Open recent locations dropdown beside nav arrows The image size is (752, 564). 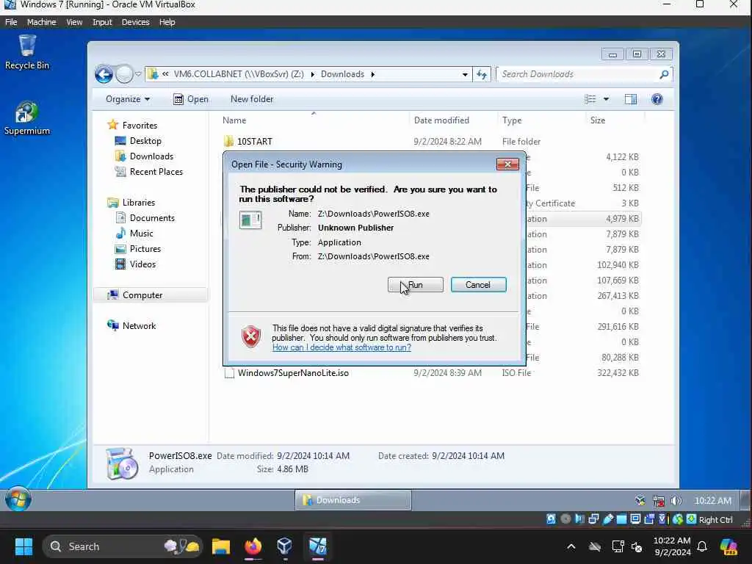(138, 74)
